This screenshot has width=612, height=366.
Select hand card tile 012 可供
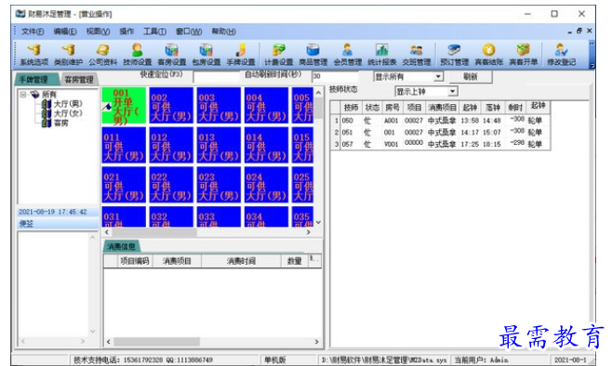171,145
